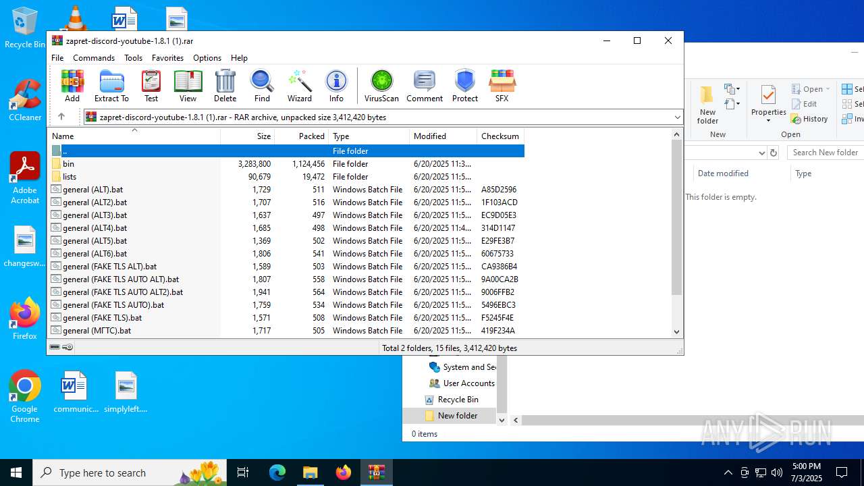Select the lists folder row

point(286,177)
